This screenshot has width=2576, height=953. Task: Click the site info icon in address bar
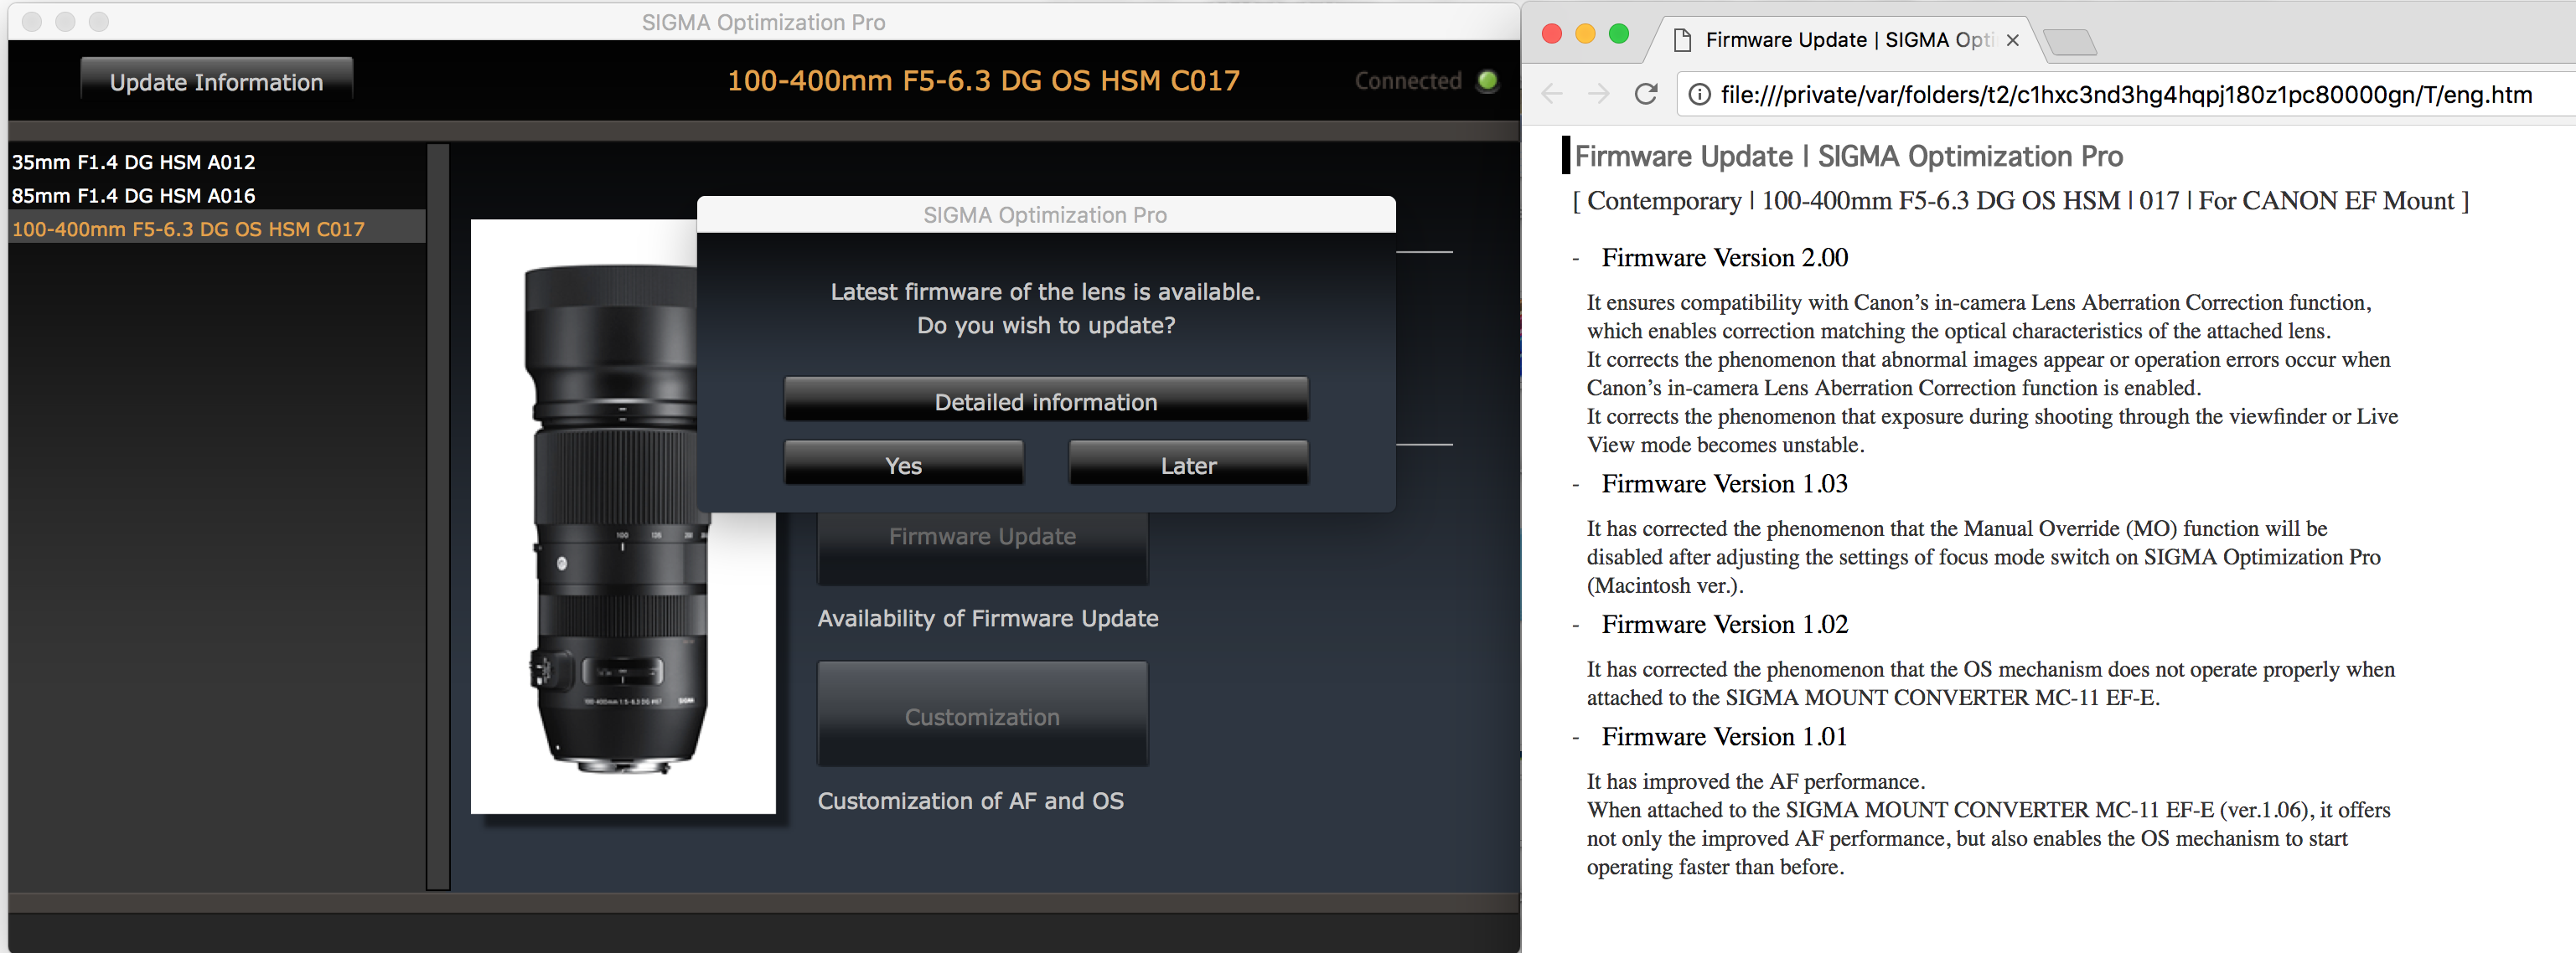(x=1699, y=95)
